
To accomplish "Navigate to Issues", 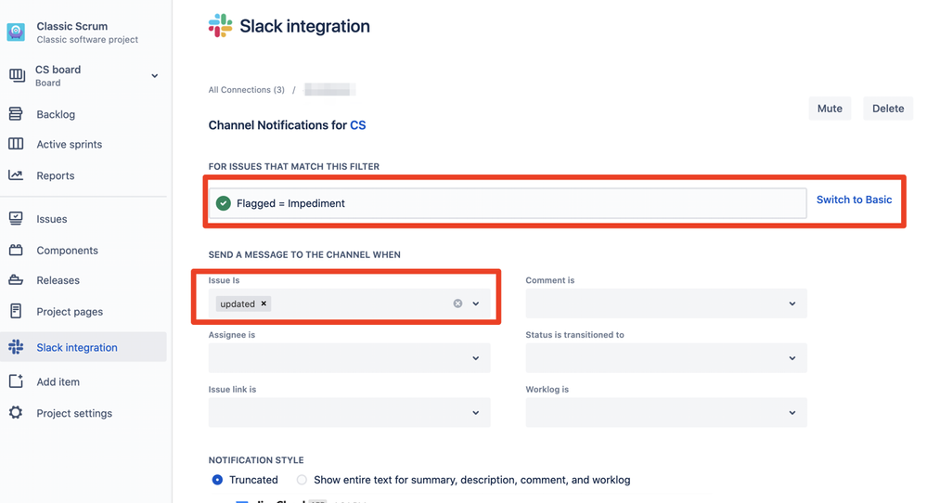I will 51,219.
